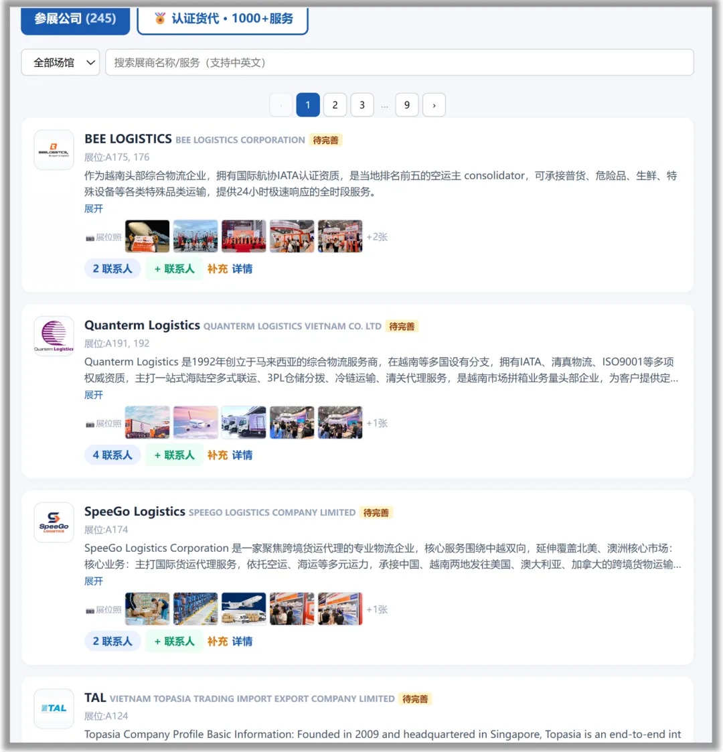723x752 pixels.
Task: Open BEE LOGISTICS second booth photo
Action: (x=195, y=236)
